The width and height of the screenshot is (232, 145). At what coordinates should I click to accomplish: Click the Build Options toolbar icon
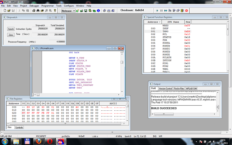click(x=90, y=11)
